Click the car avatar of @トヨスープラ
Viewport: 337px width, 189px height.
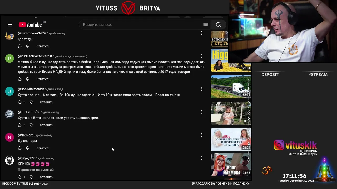point(9,114)
